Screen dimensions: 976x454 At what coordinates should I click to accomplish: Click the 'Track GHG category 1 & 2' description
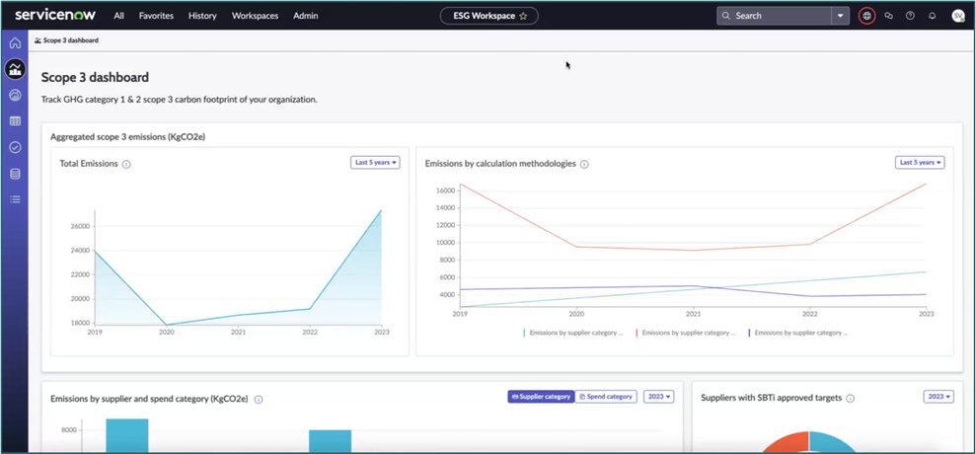[180, 100]
